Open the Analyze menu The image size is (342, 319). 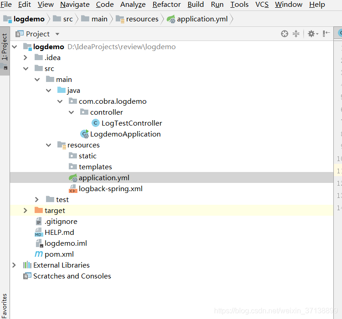point(133,5)
